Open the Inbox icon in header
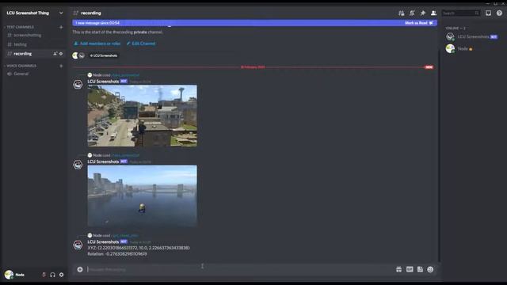This screenshot has width=507, height=285. pos(488,13)
